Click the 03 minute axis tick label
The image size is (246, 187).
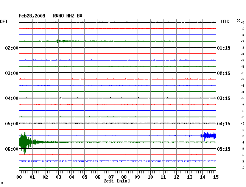(x=58, y=177)
